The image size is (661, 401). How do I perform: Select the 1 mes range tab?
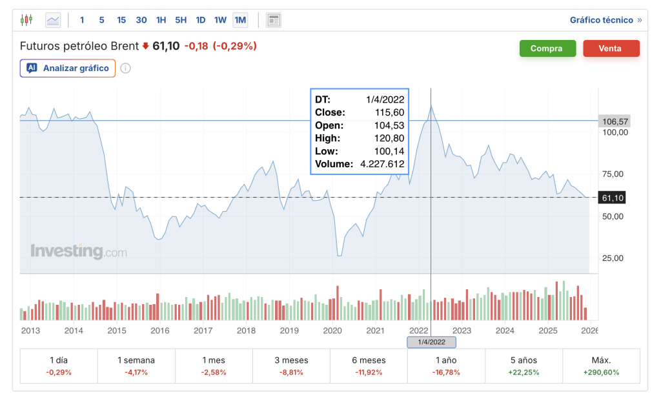point(214,366)
